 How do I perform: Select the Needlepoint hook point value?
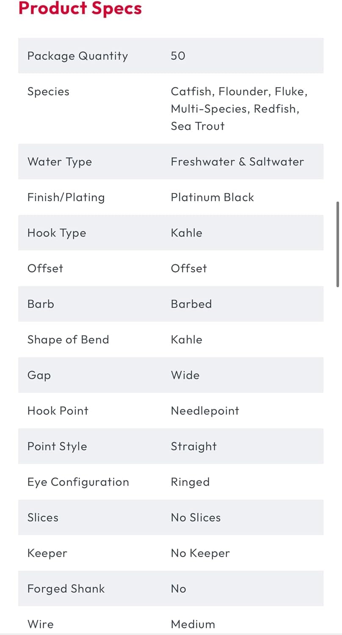(205, 411)
